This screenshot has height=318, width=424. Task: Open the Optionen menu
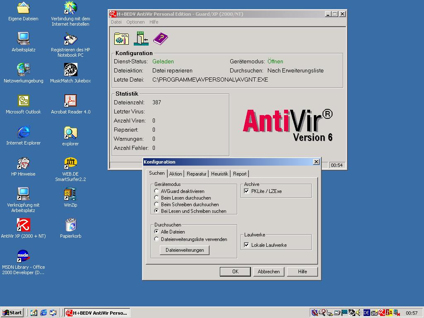(x=135, y=22)
